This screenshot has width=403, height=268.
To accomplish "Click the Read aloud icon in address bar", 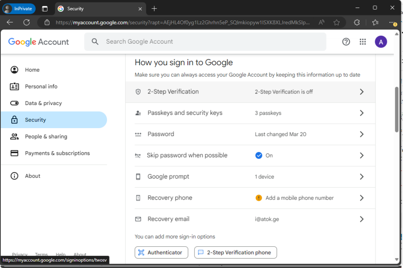I will coord(322,22).
